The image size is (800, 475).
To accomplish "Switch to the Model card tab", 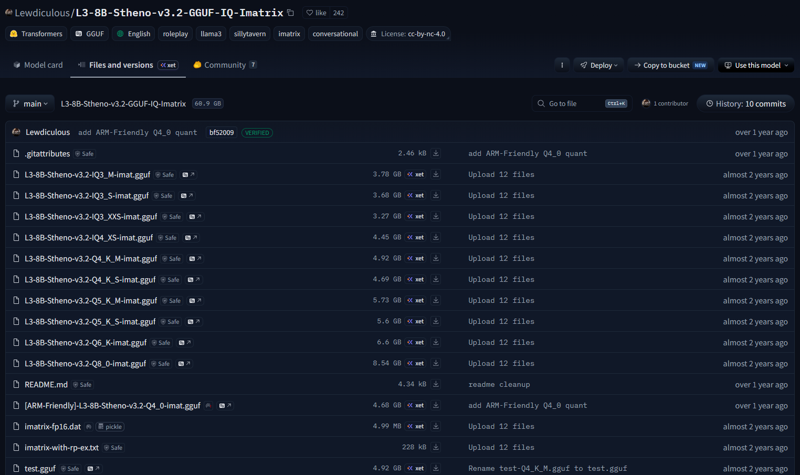I will [x=38, y=65].
